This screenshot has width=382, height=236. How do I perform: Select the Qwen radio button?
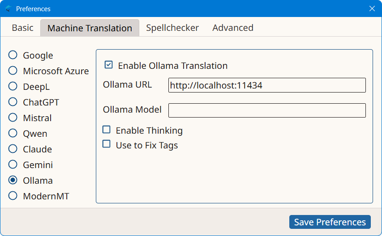[x=13, y=133]
